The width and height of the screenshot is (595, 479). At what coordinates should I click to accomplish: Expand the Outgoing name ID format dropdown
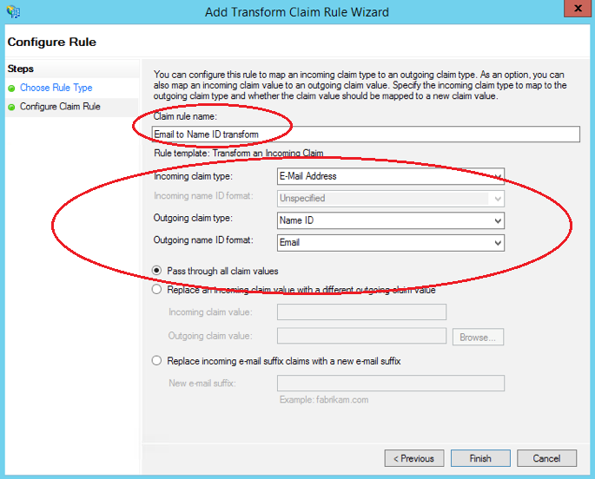[391, 242]
